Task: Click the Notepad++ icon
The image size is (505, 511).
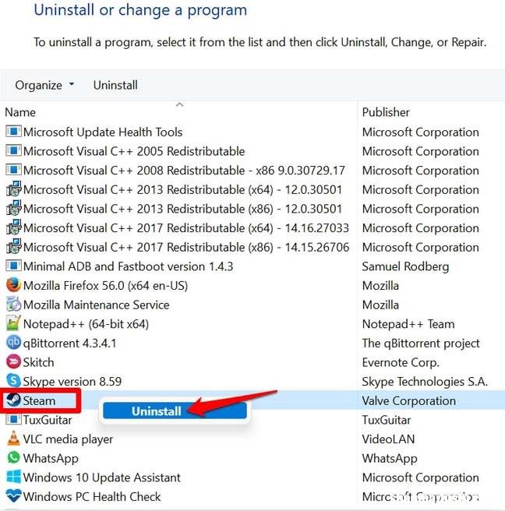Action: [x=13, y=323]
